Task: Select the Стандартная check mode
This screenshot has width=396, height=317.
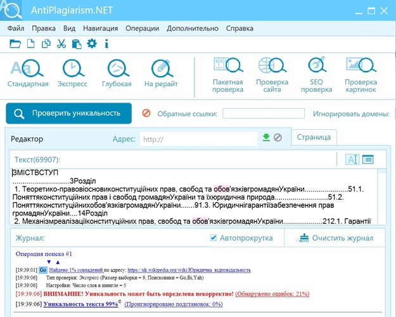Action: click(x=28, y=74)
